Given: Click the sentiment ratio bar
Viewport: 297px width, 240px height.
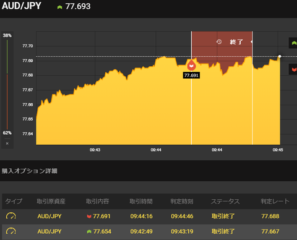Looking at the screenshot, I should pos(7,85).
